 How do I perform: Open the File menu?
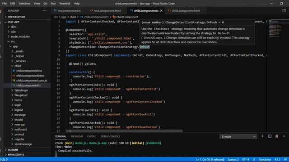5,3
